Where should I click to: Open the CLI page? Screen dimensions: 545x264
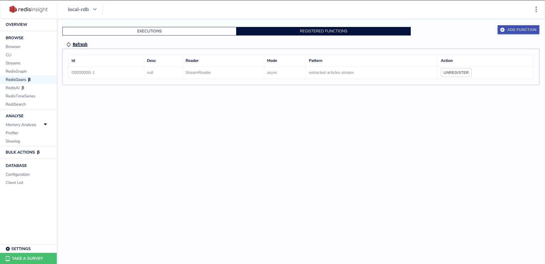pyautogui.click(x=9, y=55)
